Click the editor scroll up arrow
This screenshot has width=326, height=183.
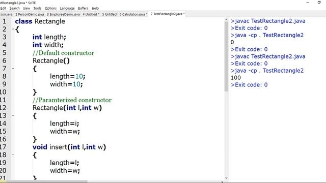pyautogui.click(x=226, y=20)
